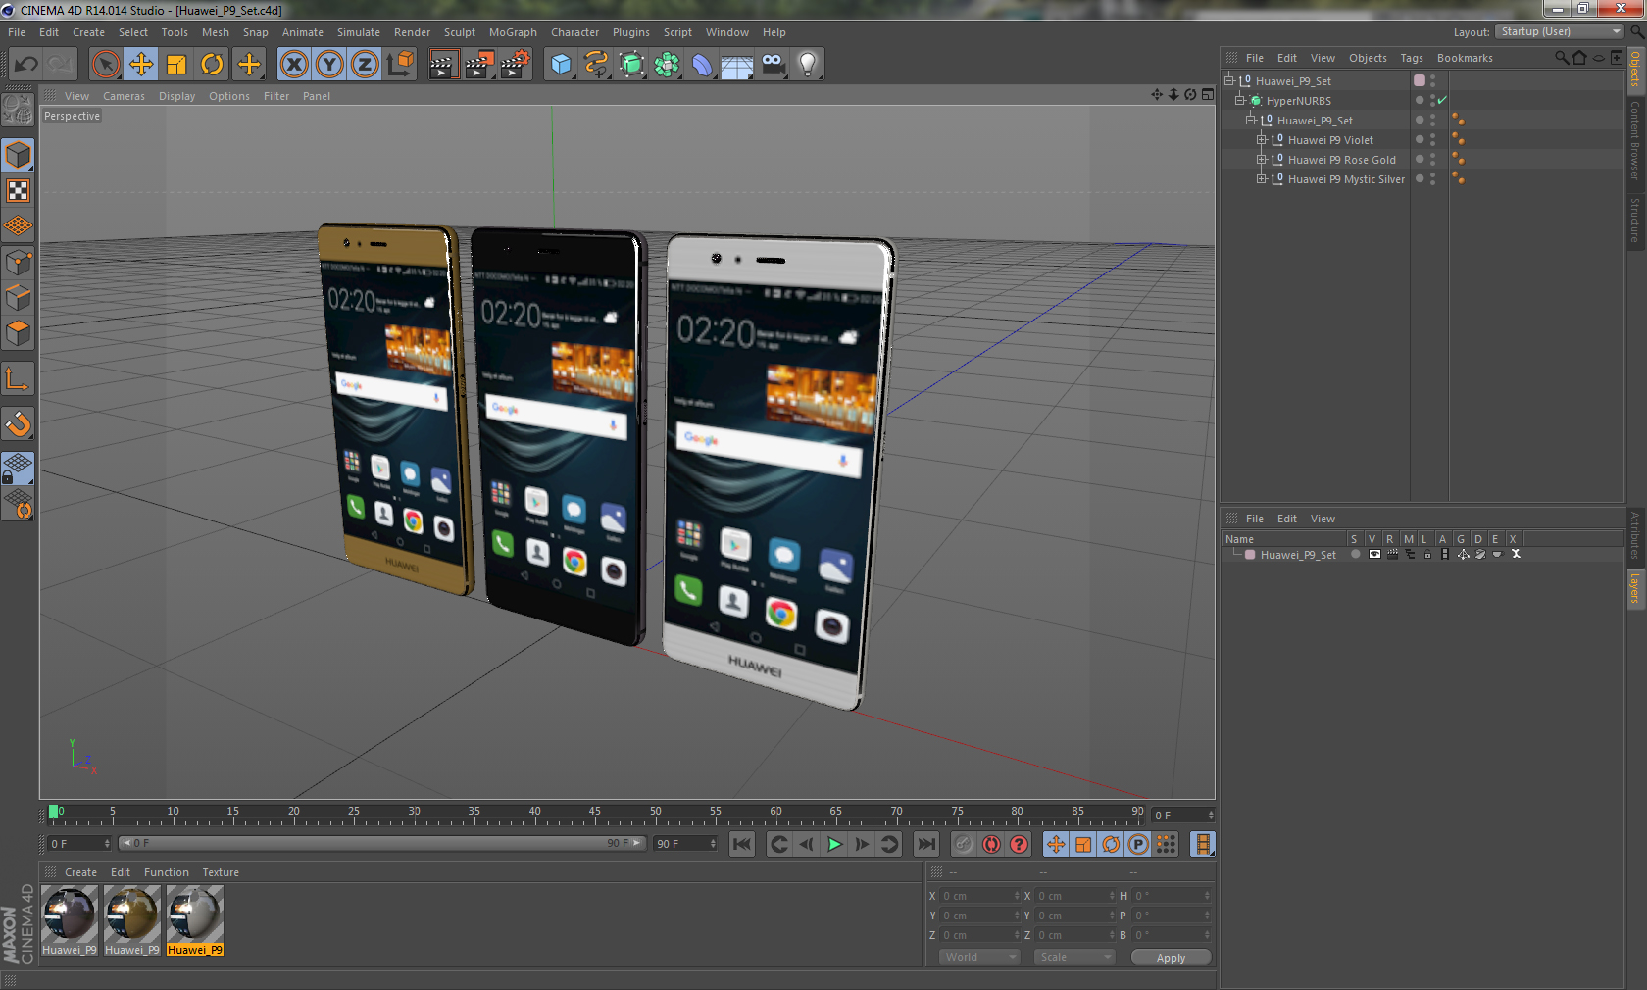Image resolution: width=1647 pixels, height=990 pixels.
Task: Switch to Points mode
Action: tap(18, 263)
